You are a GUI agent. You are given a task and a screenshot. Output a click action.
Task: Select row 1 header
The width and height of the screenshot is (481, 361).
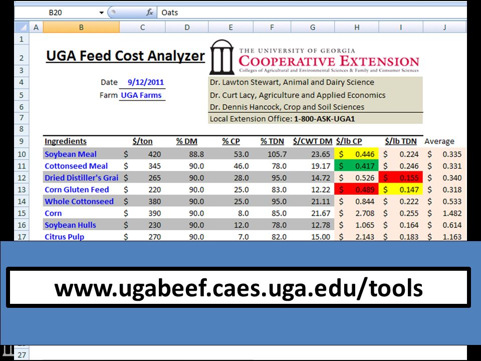pyautogui.click(x=22, y=39)
